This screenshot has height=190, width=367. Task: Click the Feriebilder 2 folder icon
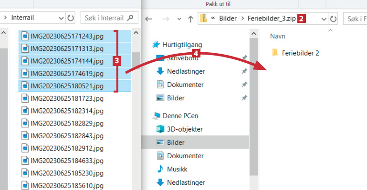275,53
